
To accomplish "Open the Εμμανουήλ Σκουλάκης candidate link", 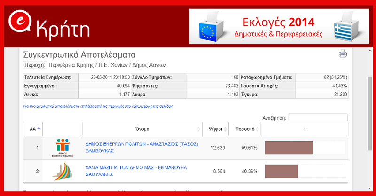I will (142, 171).
